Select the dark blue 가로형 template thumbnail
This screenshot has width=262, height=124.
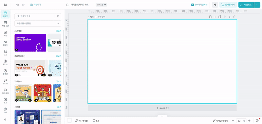coord(27,117)
